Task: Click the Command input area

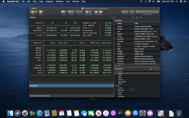Action: click(x=71, y=91)
